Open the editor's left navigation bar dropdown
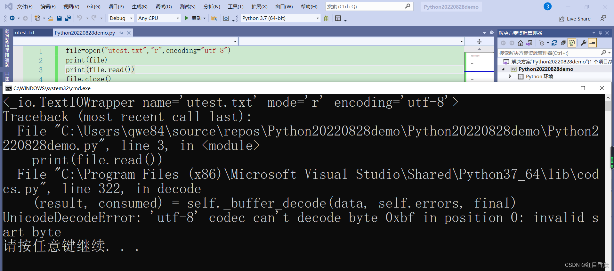Viewport: 614px width, 271px height. click(x=235, y=42)
